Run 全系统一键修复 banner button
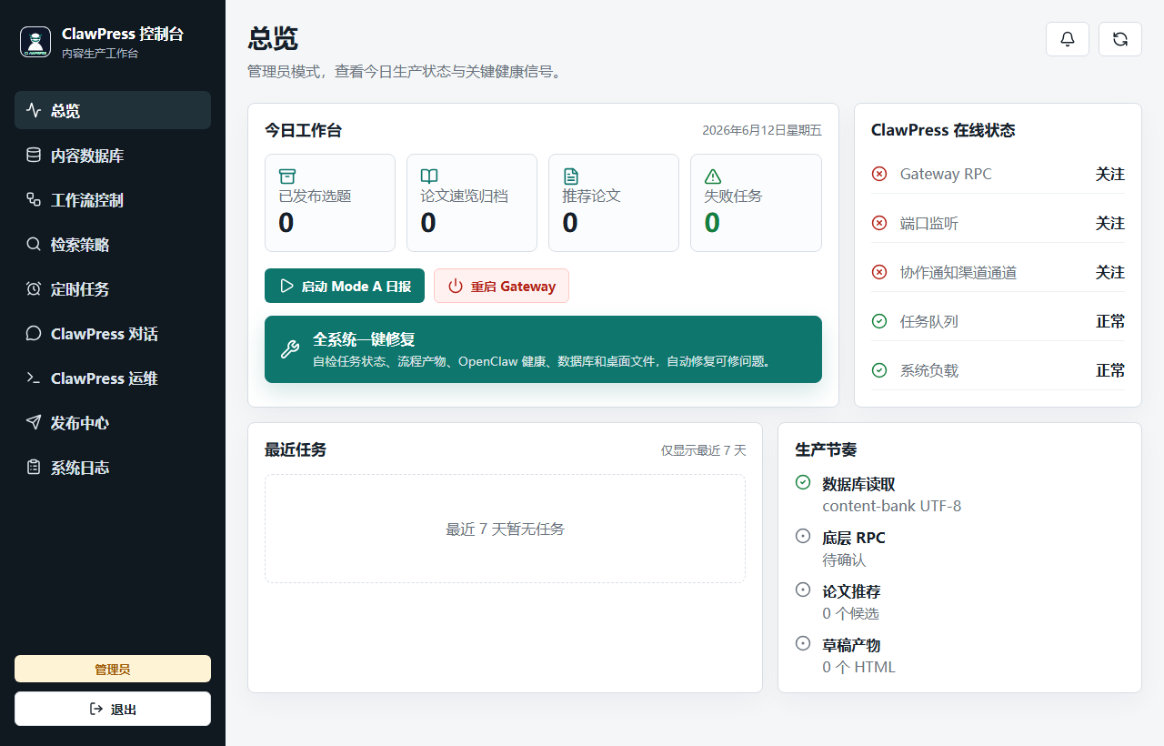Viewport: 1164px width, 746px height. (543, 349)
